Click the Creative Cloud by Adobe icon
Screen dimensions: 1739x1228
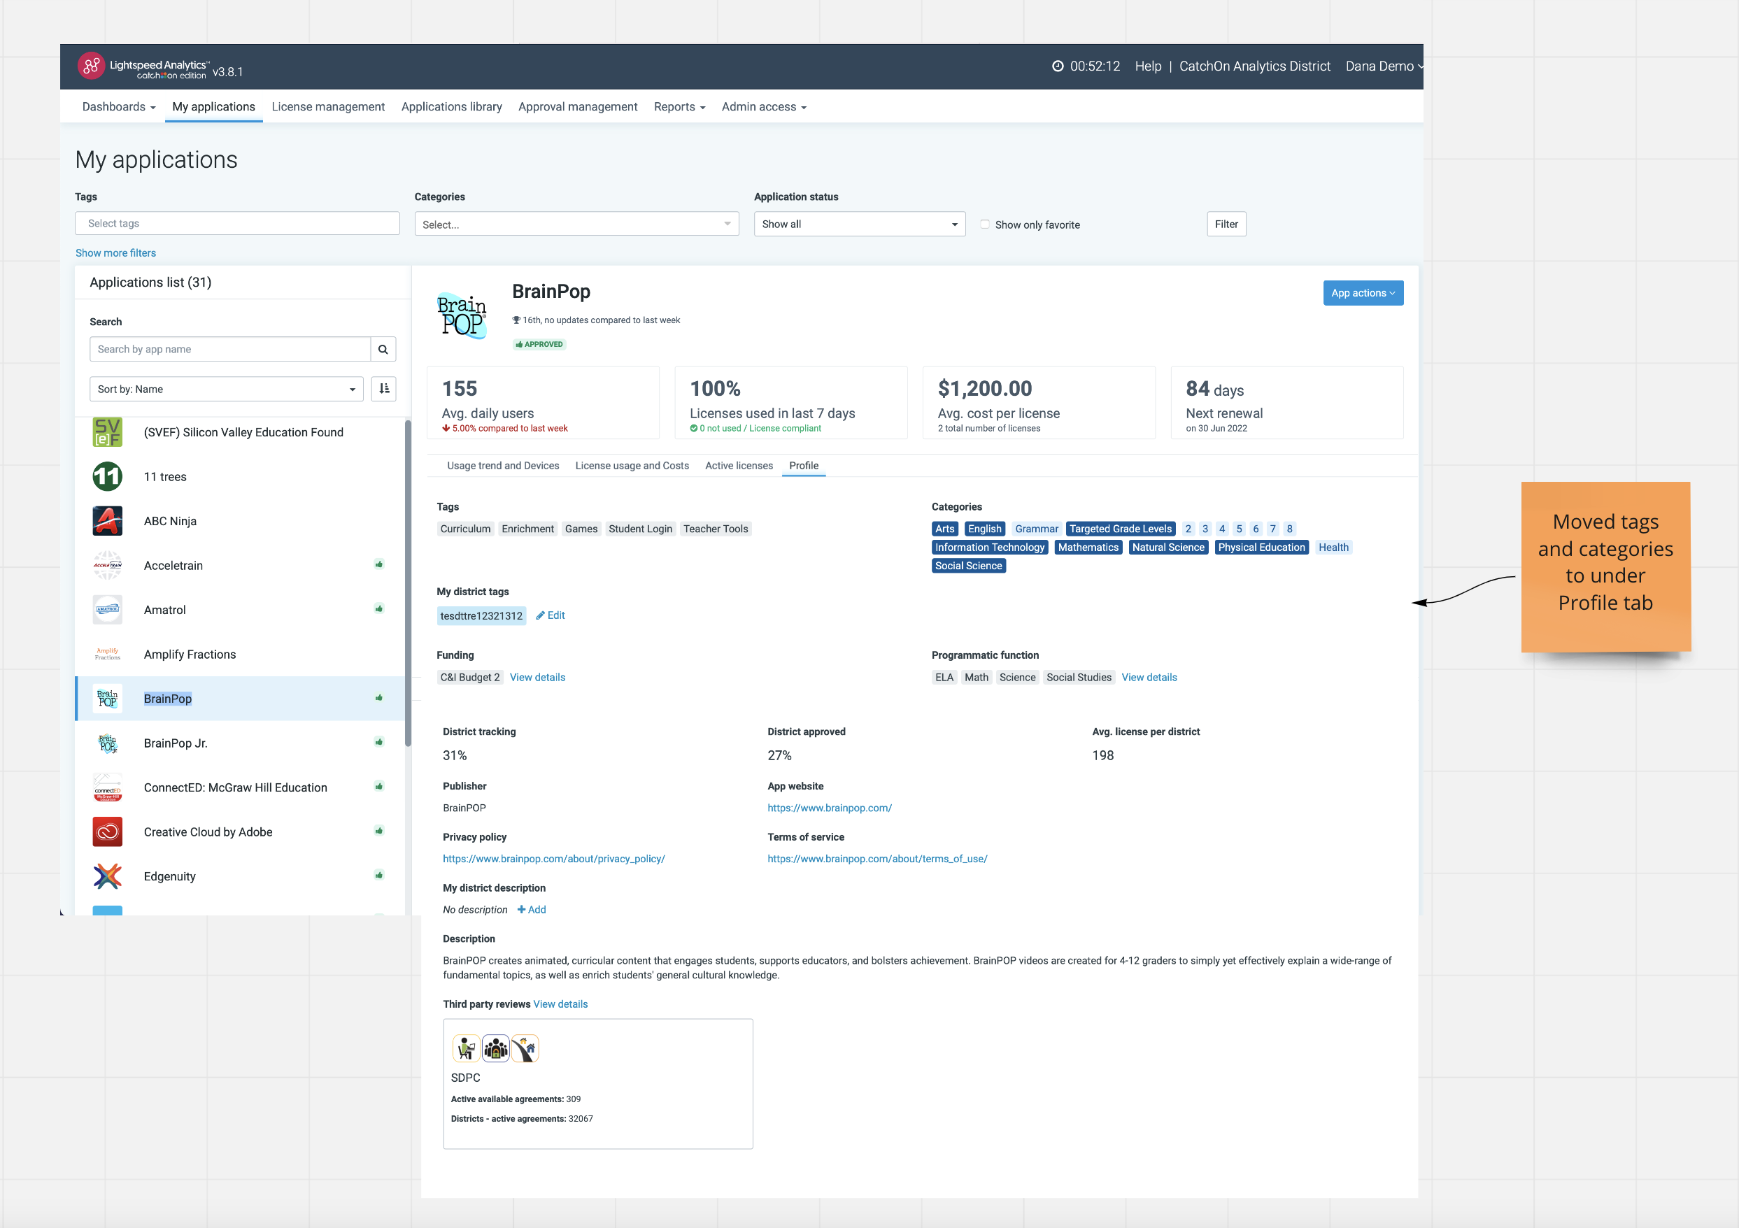tap(108, 832)
